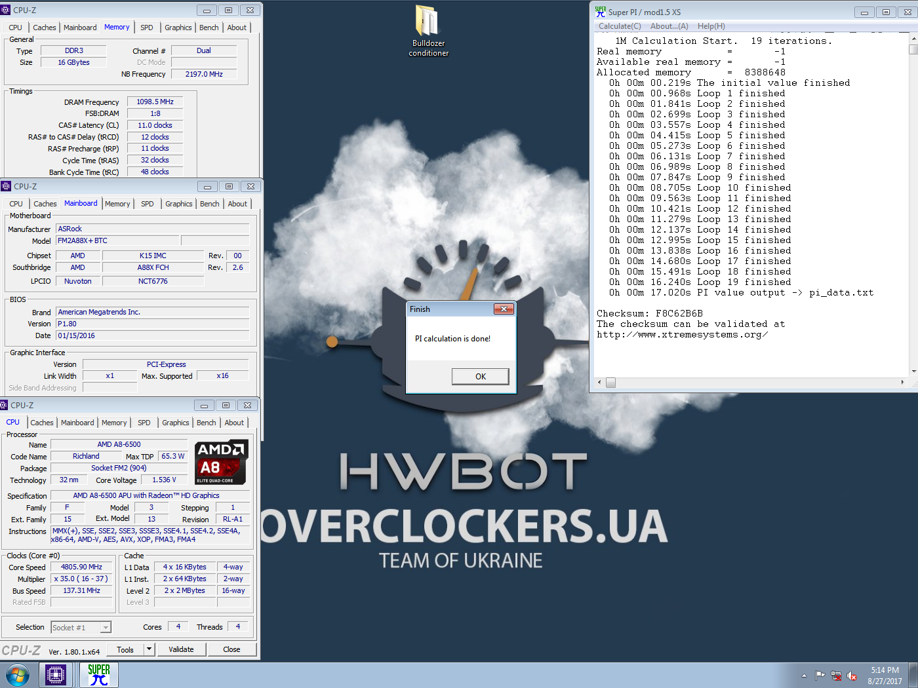
Task: Open Bench tab in Mainboard CPU-Z window
Action: pos(210,204)
